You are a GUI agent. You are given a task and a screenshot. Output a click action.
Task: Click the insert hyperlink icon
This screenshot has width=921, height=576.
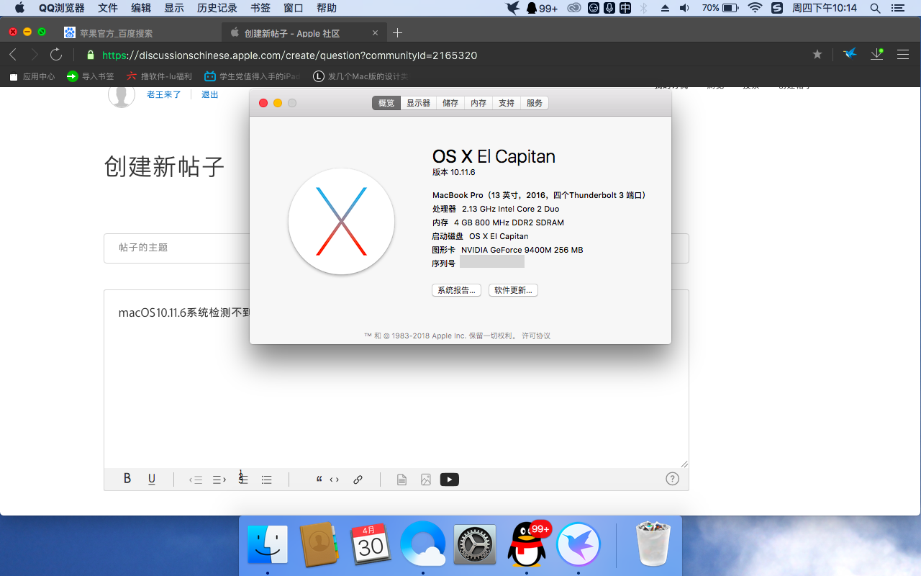click(x=358, y=480)
